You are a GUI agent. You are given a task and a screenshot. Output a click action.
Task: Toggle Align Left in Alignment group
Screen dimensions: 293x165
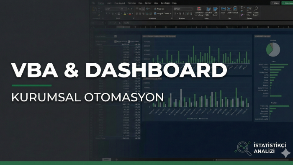(137, 13)
